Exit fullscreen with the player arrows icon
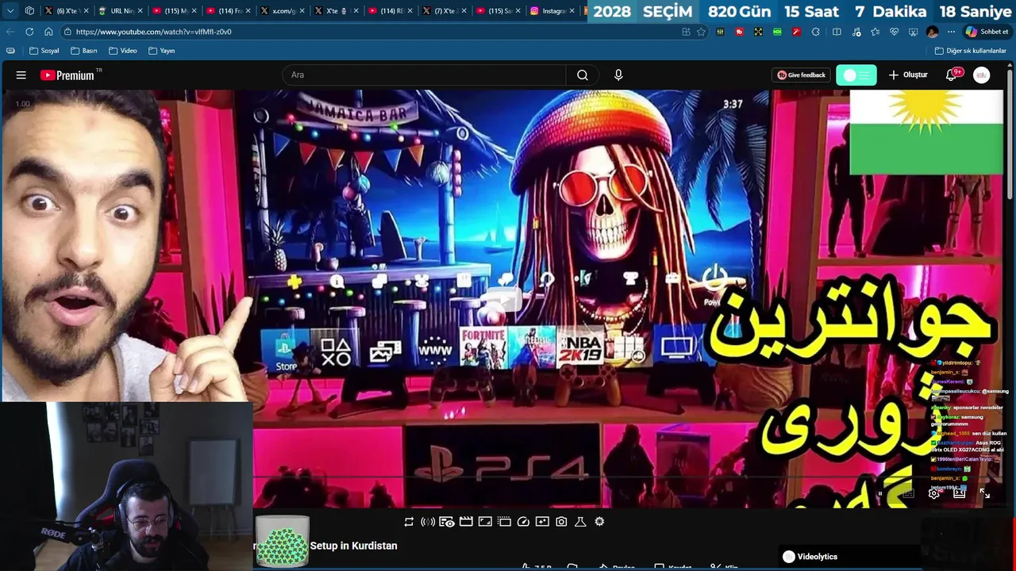Screen dimensions: 1016x571 pyautogui.click(x=984, y=493)
